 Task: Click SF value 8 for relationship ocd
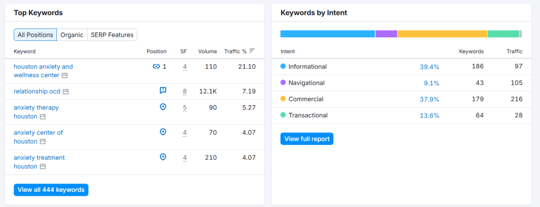point(185,91)
